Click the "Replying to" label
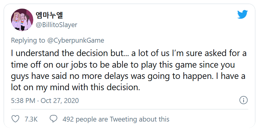Viewport: 259px width, 131px height. tap(27, 41)
